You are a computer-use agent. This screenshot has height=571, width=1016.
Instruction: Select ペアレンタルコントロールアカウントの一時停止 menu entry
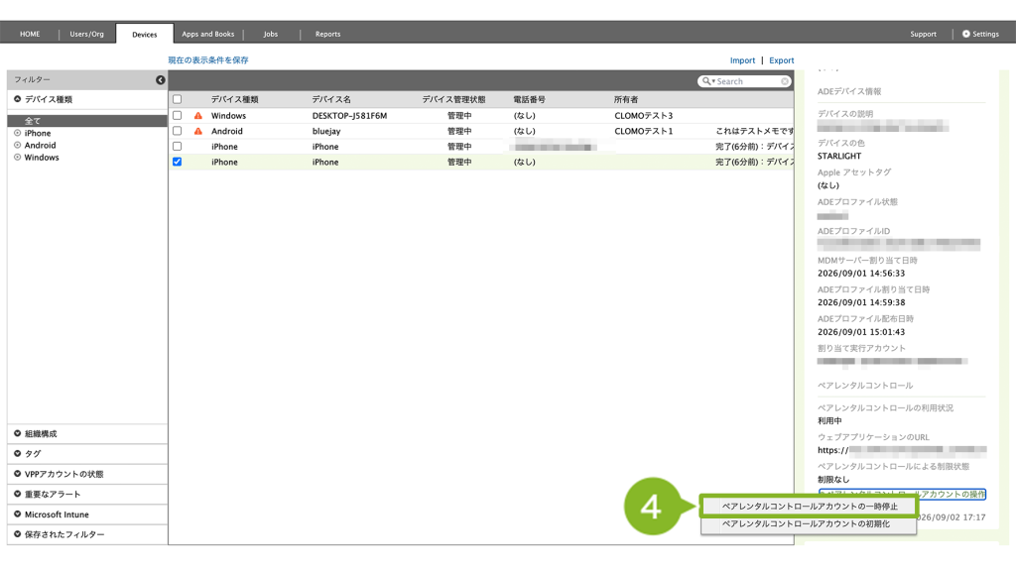[x=809, y=507]
